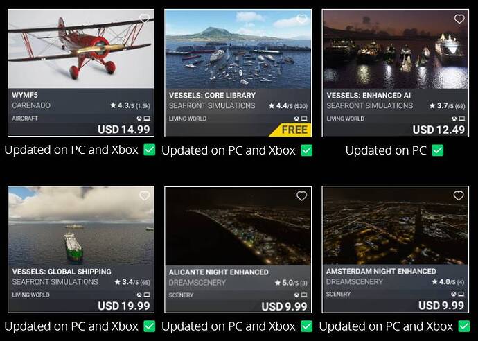Click Seafront Simulations under Vessels: Core Library
Screen dimensions: 478x341
click(212, 105)
